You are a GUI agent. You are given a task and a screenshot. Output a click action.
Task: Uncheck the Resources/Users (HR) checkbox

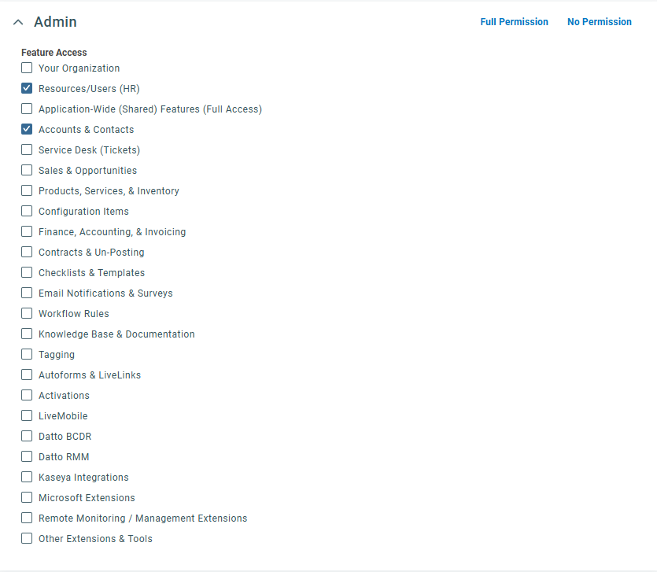click(27, 88)
